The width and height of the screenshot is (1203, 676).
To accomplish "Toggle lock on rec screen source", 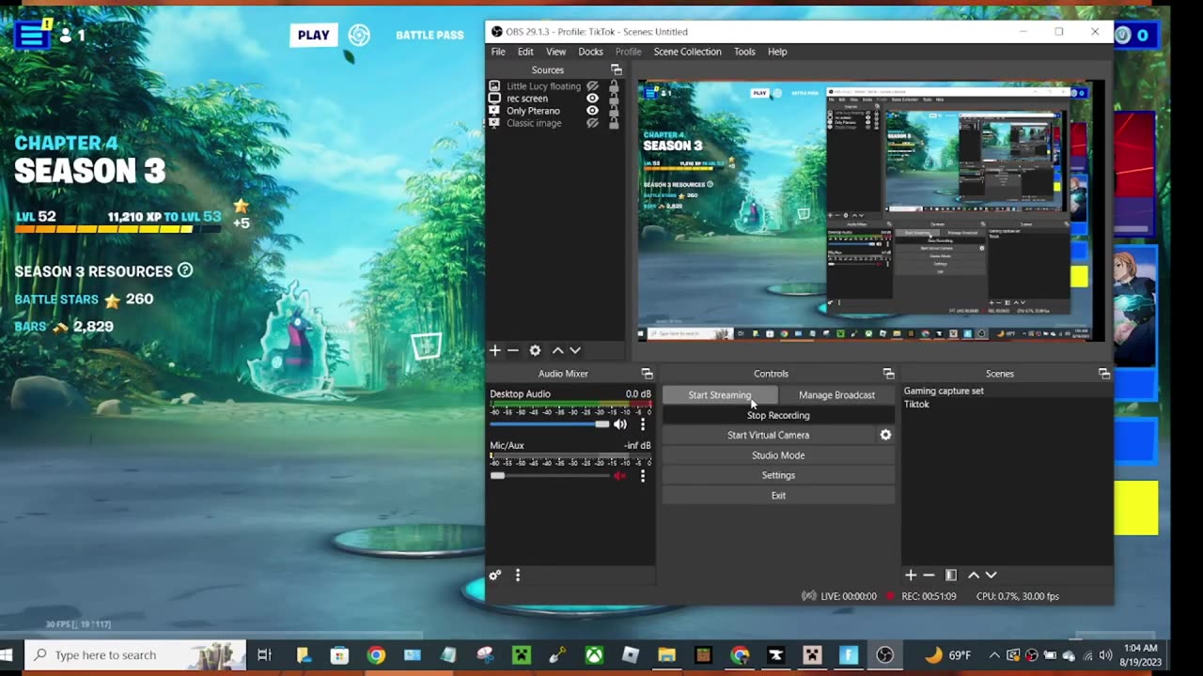I will pos(614,98).
